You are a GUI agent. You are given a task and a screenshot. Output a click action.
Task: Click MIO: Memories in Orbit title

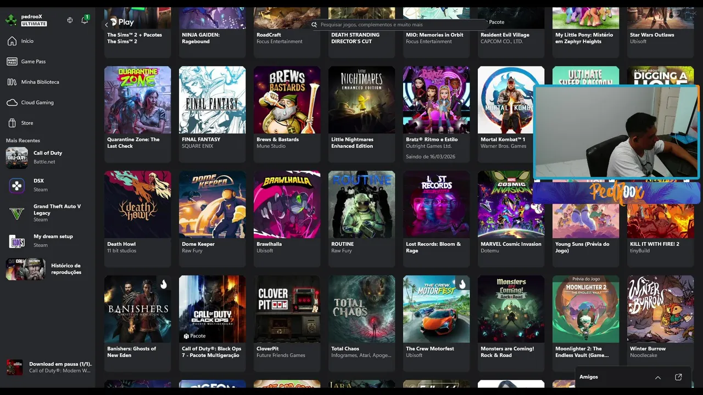[x=434, y=35]
